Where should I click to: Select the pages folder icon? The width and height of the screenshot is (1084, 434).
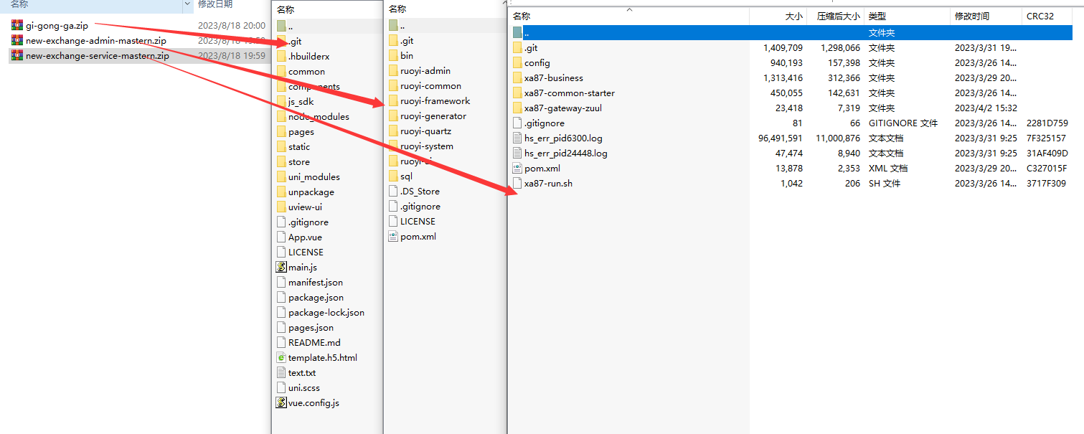[x=281, y=131]
